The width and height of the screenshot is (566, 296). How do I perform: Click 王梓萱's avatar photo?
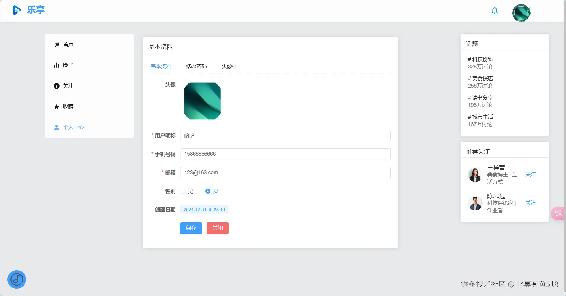(475, 175)
